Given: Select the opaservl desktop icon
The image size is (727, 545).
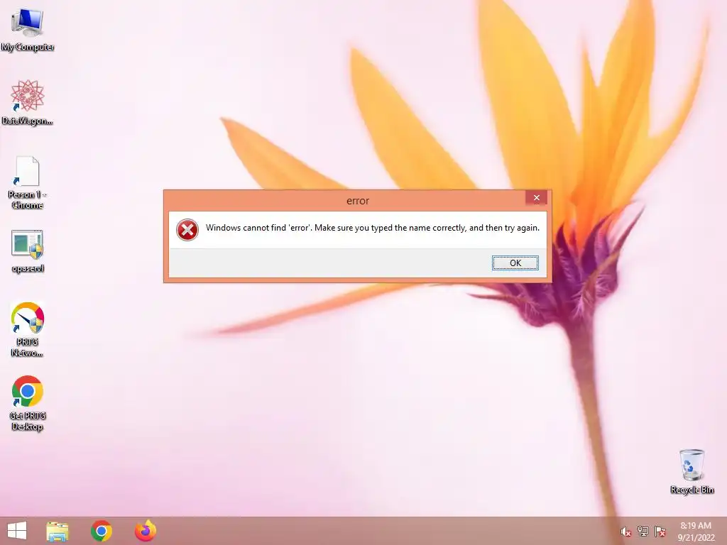Looking at the screenshot, I should 28,251.
